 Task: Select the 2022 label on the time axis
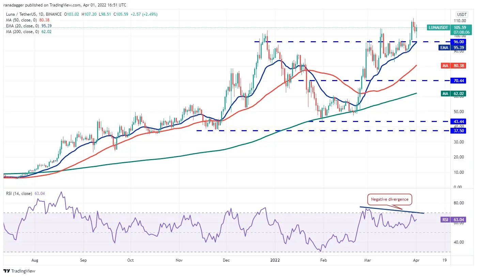[275, 260]
